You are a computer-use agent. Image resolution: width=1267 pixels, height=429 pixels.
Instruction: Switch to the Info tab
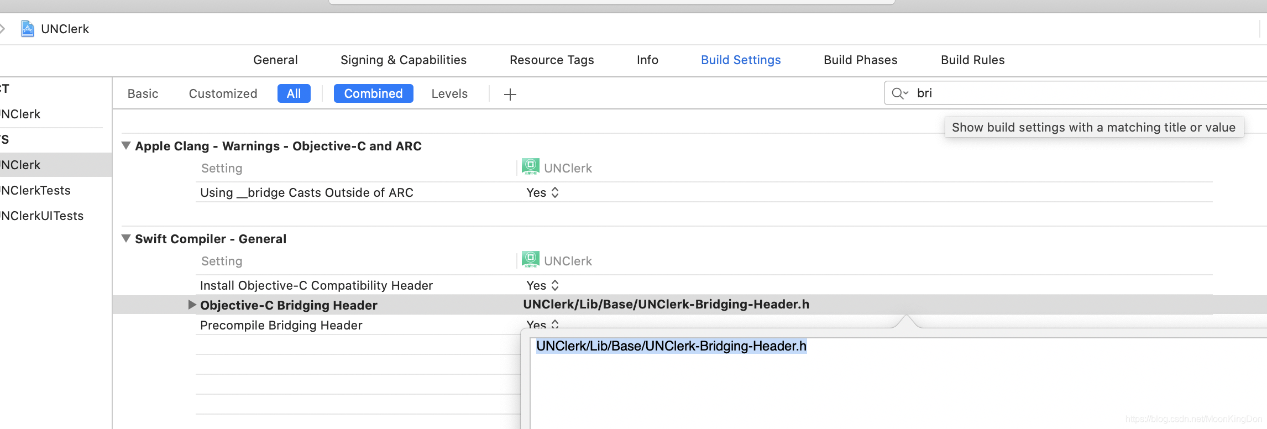(647, 60)
